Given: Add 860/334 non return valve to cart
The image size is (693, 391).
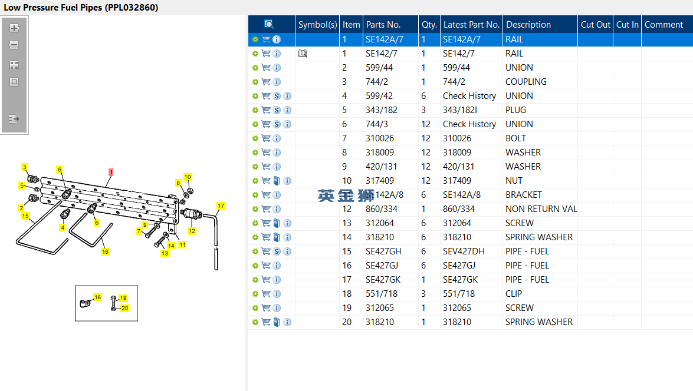Looking at the screenshot, I should tap(266, 208).
